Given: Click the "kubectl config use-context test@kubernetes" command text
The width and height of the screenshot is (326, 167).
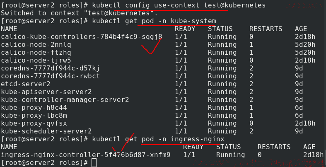Looking at the screenshot, I should [179, 5].
